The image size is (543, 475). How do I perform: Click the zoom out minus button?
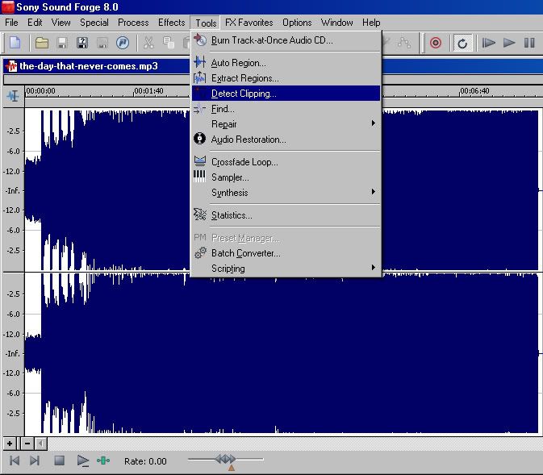27,444
